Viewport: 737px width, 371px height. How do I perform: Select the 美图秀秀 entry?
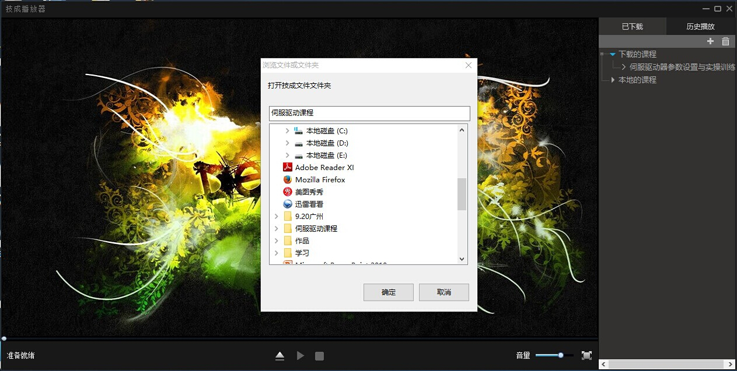pyautogui.click(x=309, y=192)
